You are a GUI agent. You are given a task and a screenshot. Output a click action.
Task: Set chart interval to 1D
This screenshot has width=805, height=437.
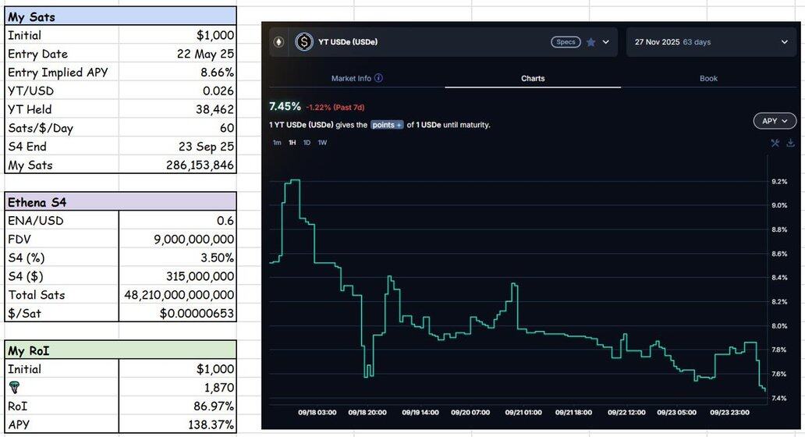tap(307, 143)
